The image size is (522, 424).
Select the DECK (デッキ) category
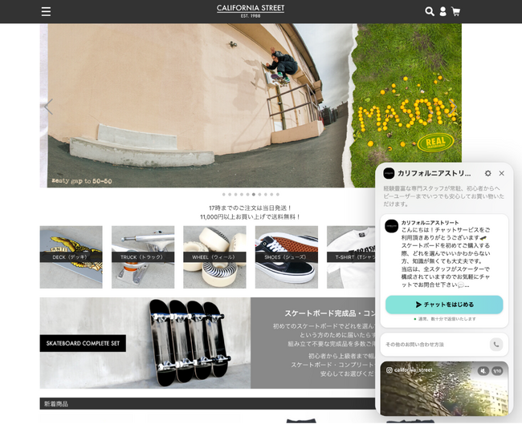71,256
